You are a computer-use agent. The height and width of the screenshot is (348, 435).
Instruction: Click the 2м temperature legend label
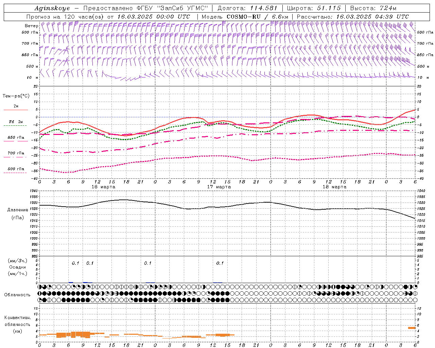click(16, 106)
